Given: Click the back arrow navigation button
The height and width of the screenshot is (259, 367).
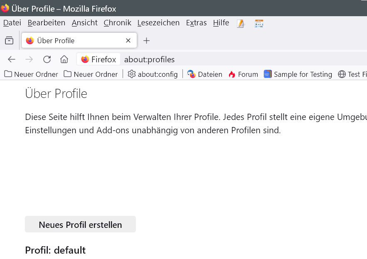Looking at the screenshot, I should pyautogui.click(x=12, y=59).
